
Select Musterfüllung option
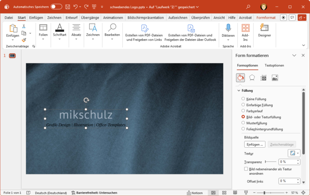[243, 123]
